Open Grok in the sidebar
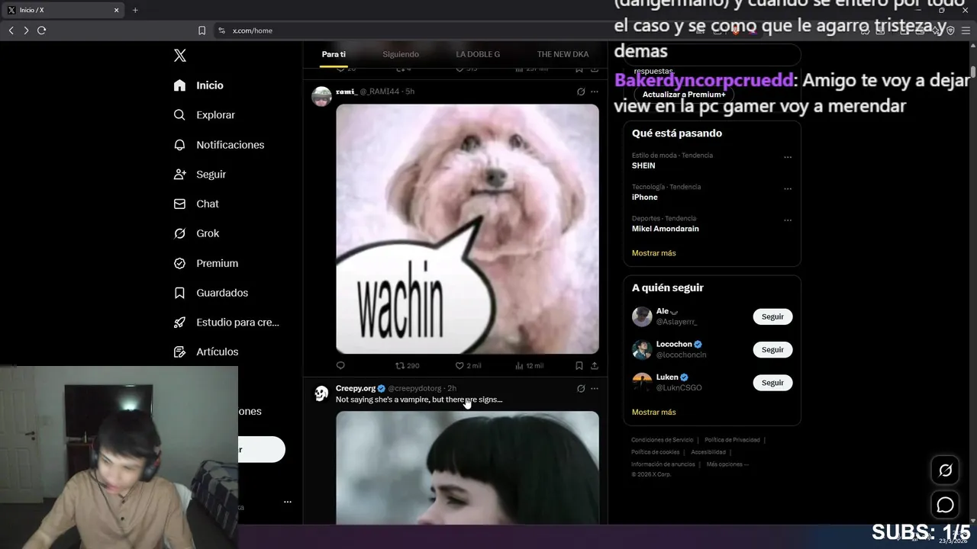977x549 pixels. point(197,233)
